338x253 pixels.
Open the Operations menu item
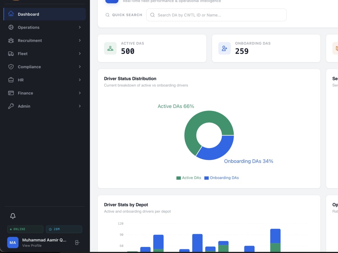[45, 27]
